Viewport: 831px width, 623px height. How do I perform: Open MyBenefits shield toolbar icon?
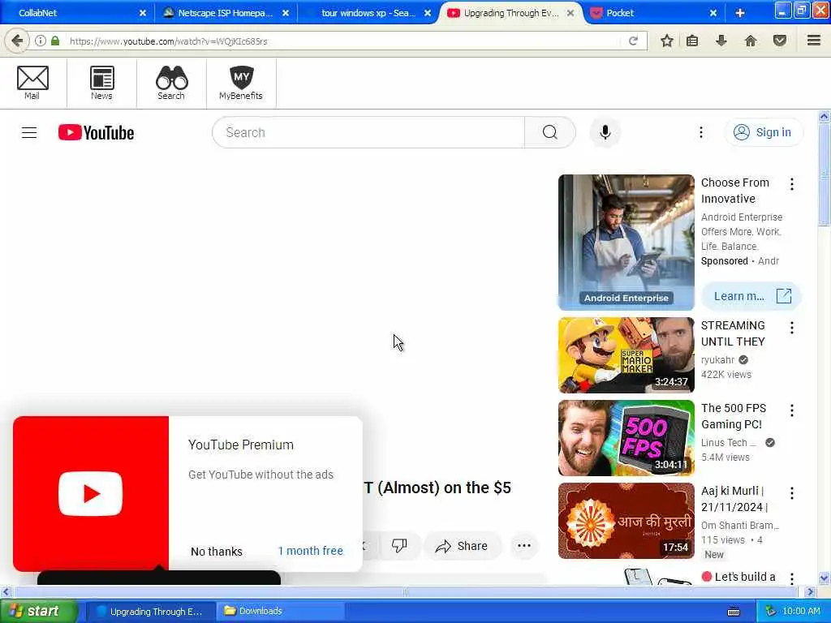coord(241,83)
